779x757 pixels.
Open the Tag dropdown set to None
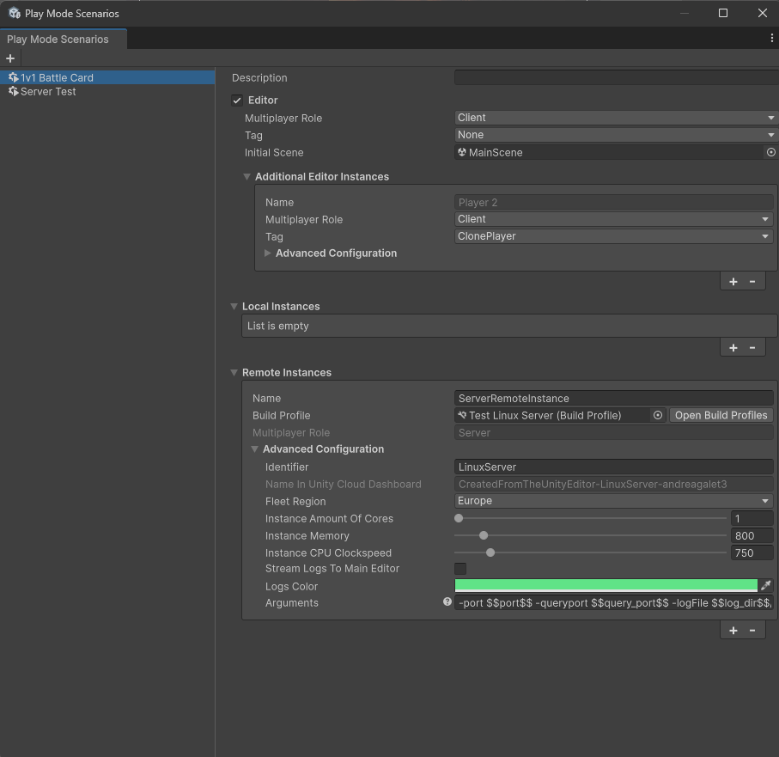[613, 135]
